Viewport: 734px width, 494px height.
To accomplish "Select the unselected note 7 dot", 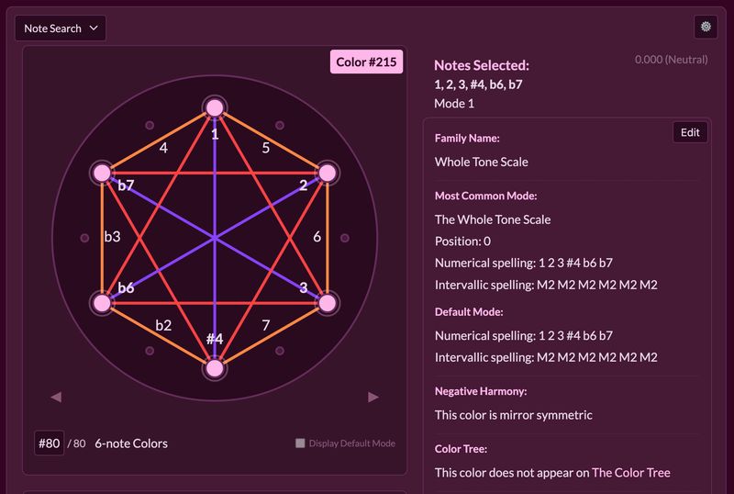I will [280, 351].
